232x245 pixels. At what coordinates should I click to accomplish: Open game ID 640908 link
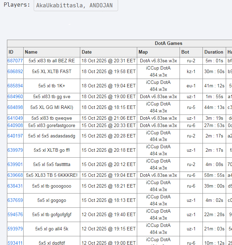[15, 126]
